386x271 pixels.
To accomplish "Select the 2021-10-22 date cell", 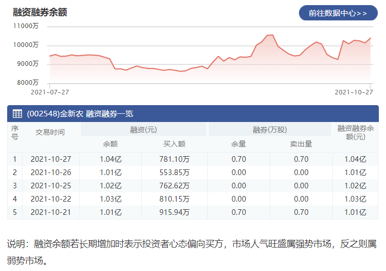I will pos(51,199).
